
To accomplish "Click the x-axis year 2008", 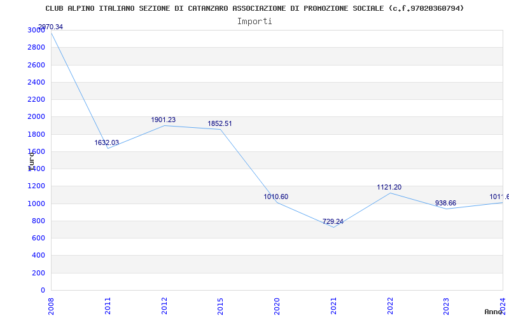I will 51,306.
